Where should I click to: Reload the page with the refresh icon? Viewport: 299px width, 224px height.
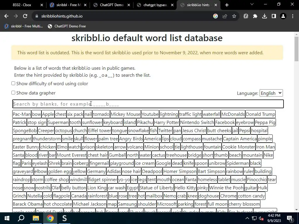(x=25, y=16)
